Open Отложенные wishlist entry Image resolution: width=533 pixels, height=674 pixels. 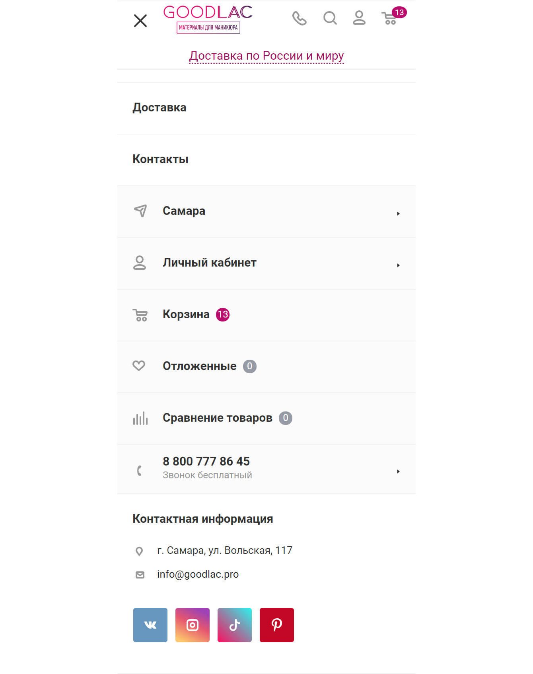199,366
